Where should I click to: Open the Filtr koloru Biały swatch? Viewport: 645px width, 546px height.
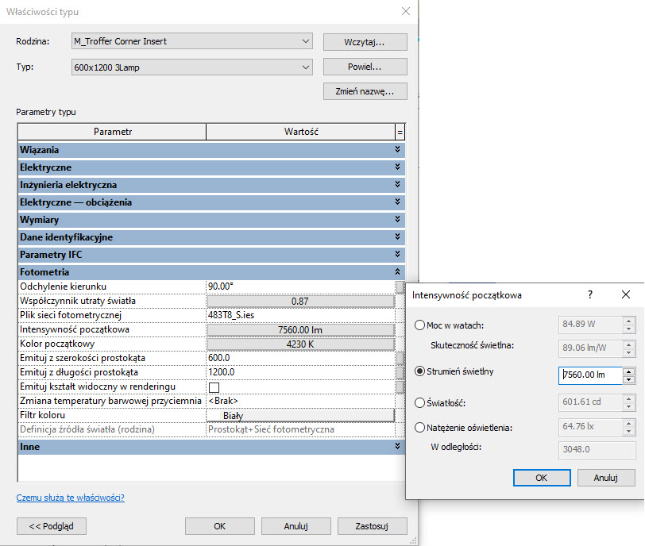300,415
